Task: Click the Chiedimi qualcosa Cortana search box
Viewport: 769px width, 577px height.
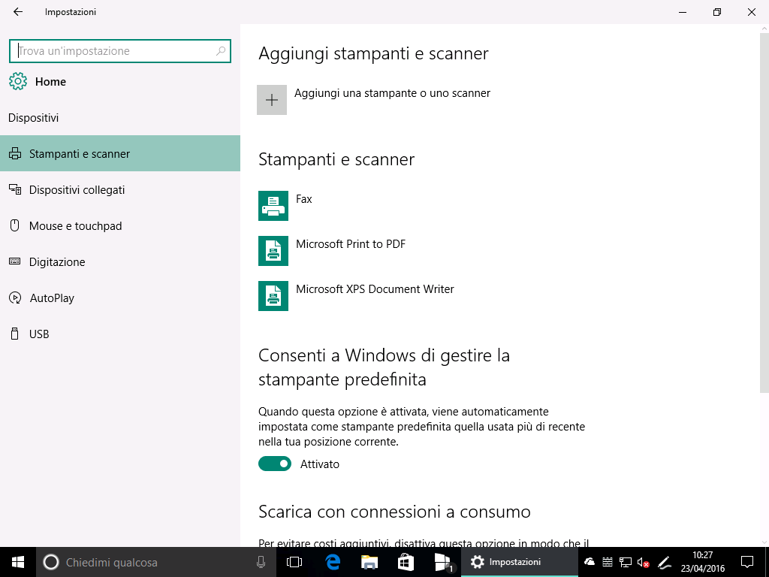Action: [156, 562]
